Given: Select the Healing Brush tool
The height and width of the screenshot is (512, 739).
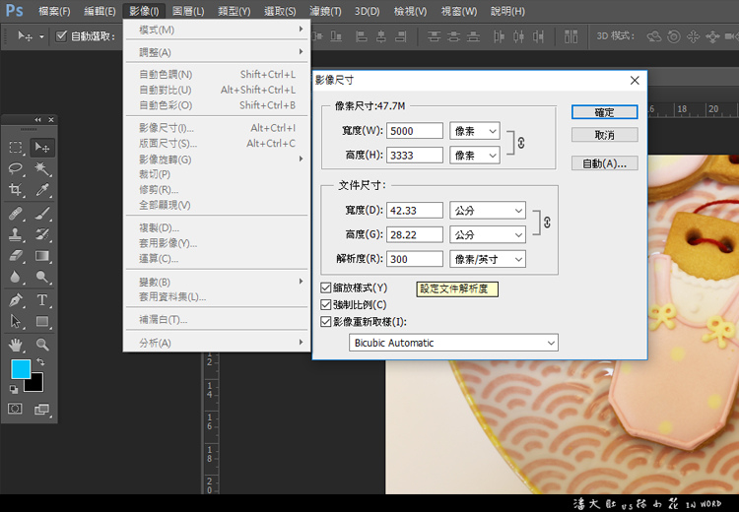Looking at the screenshot, I should click(16, 214).
